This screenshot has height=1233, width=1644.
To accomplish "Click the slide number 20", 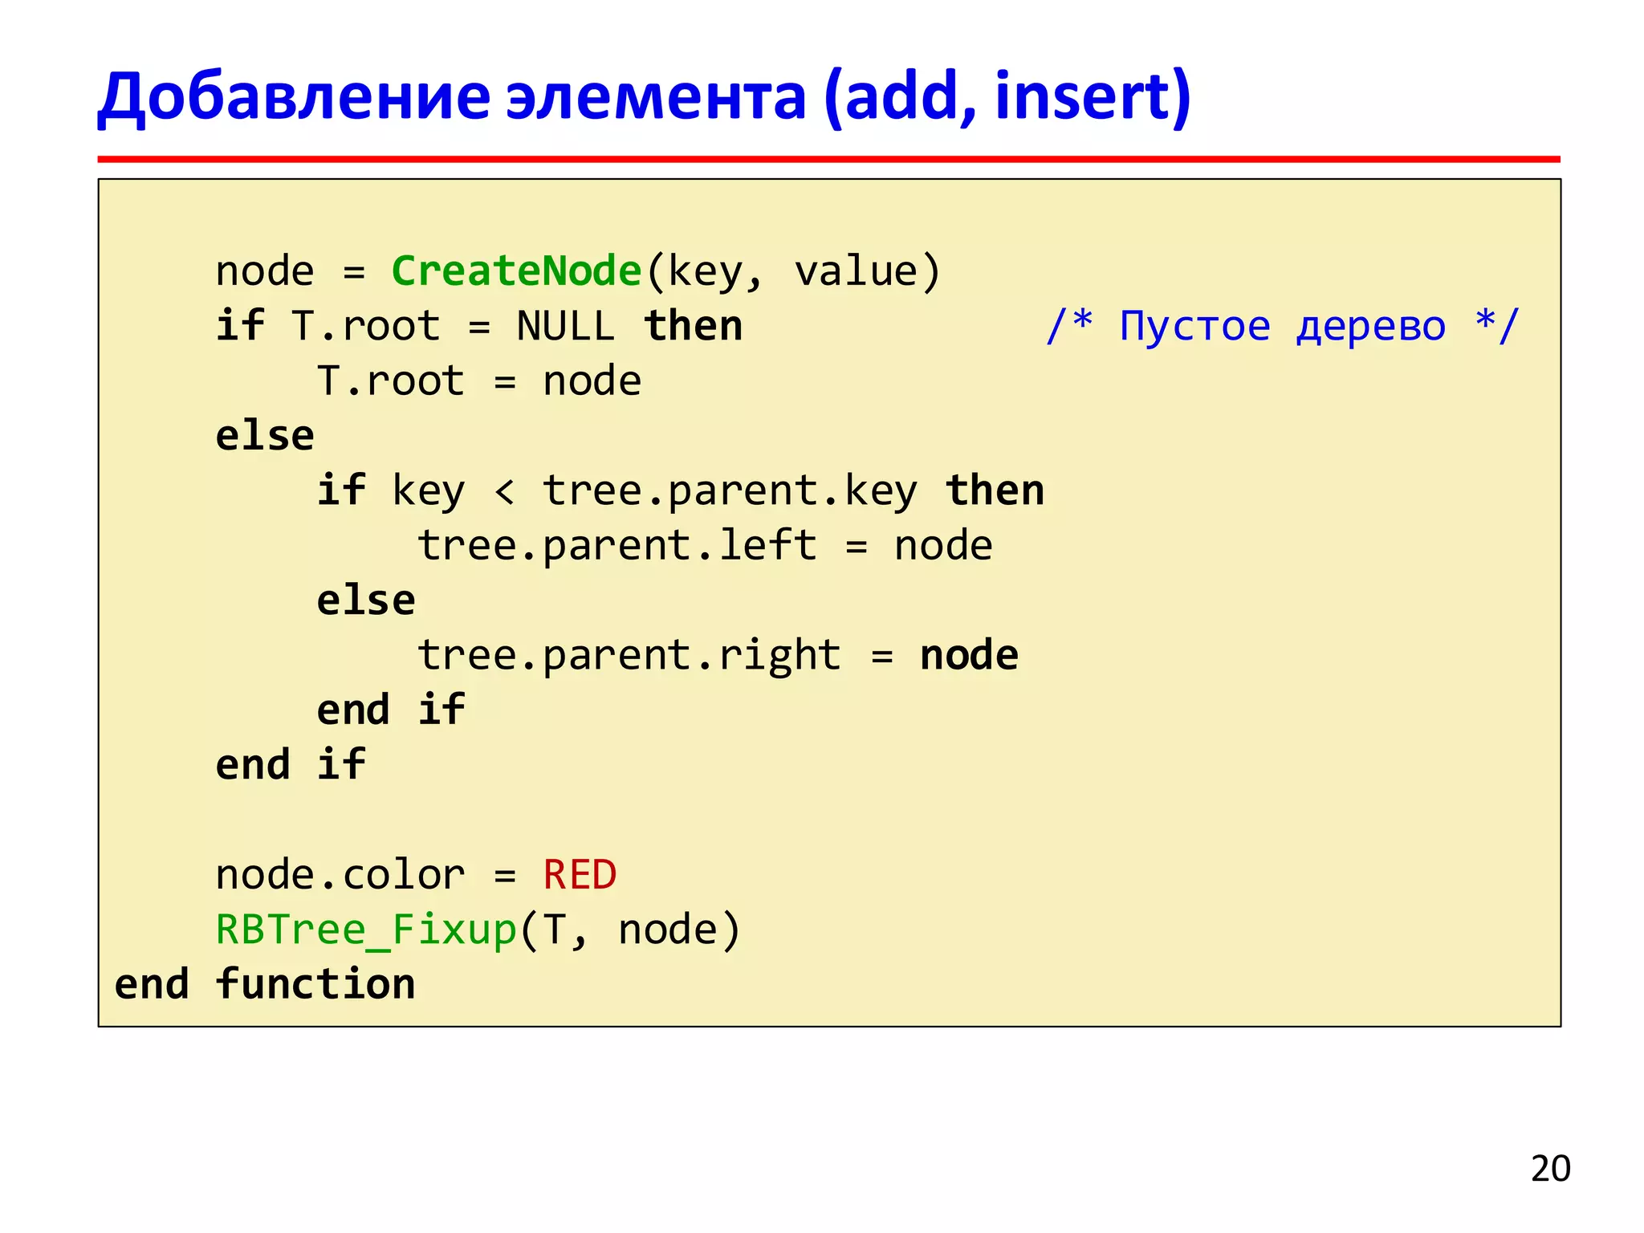I will coord(1550,1169).
